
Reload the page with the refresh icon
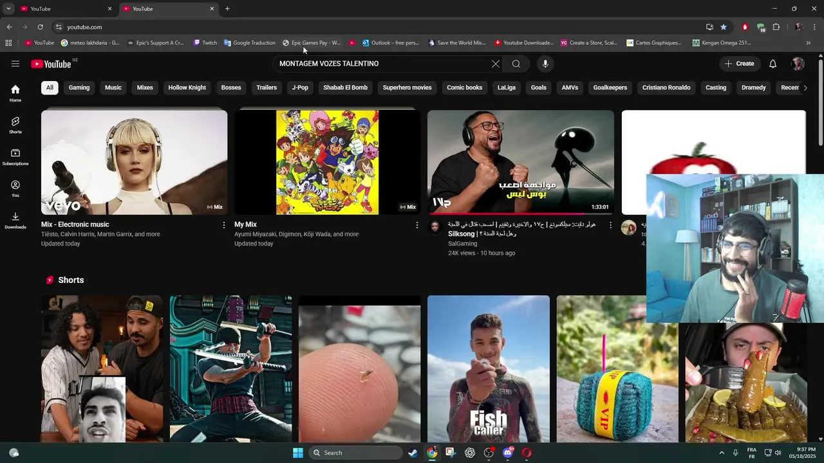(40, 27)
